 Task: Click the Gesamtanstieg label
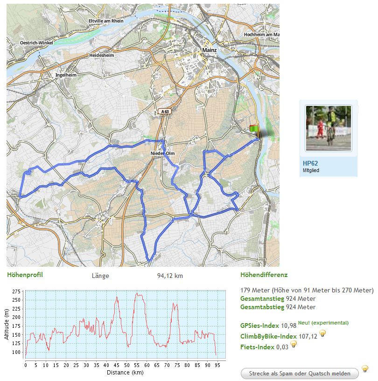tap(261, 298)
